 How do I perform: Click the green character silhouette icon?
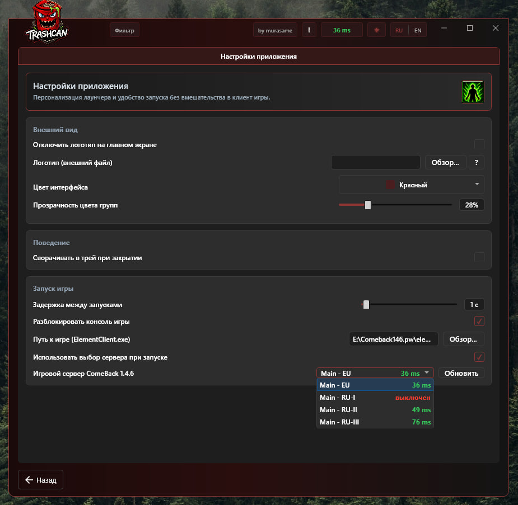tap(472, 92)
